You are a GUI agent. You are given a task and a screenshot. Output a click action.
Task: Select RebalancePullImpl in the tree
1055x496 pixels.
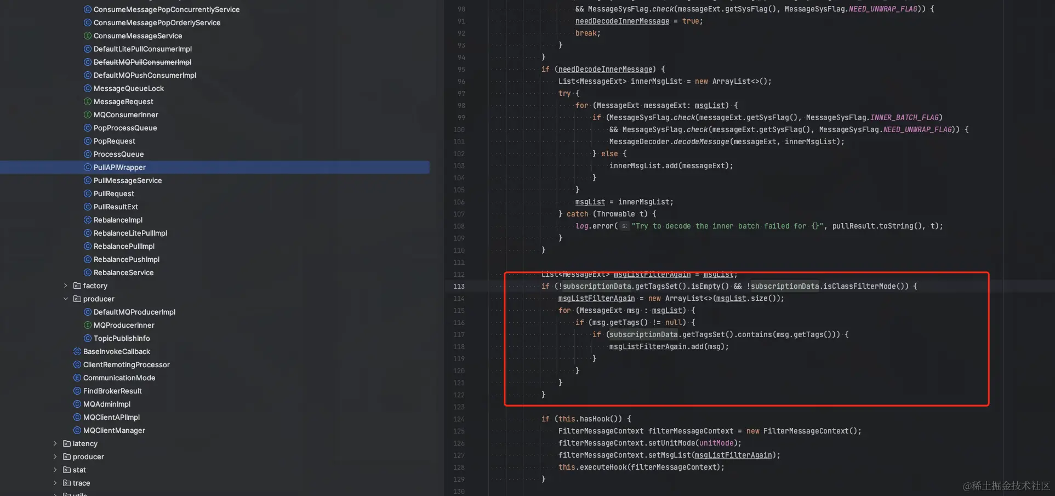(124, 246)
